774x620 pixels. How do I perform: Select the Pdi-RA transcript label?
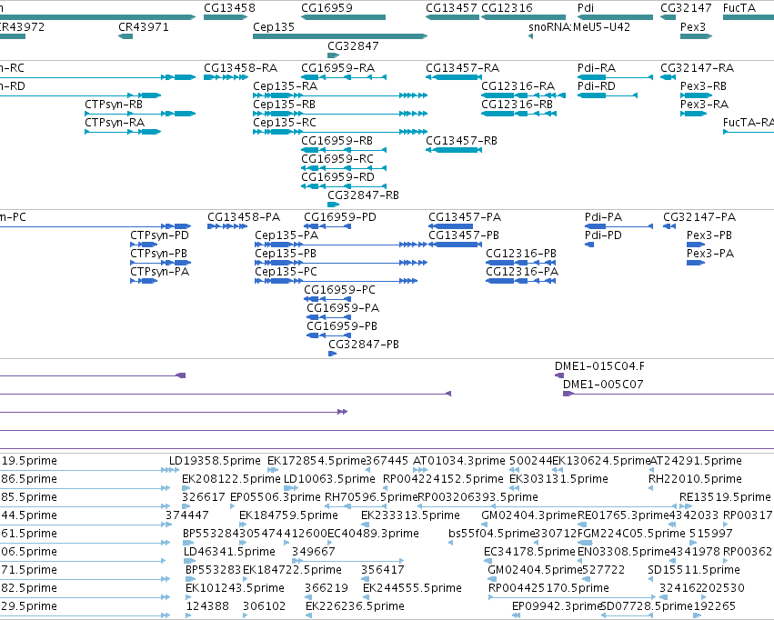pos(597,67)
